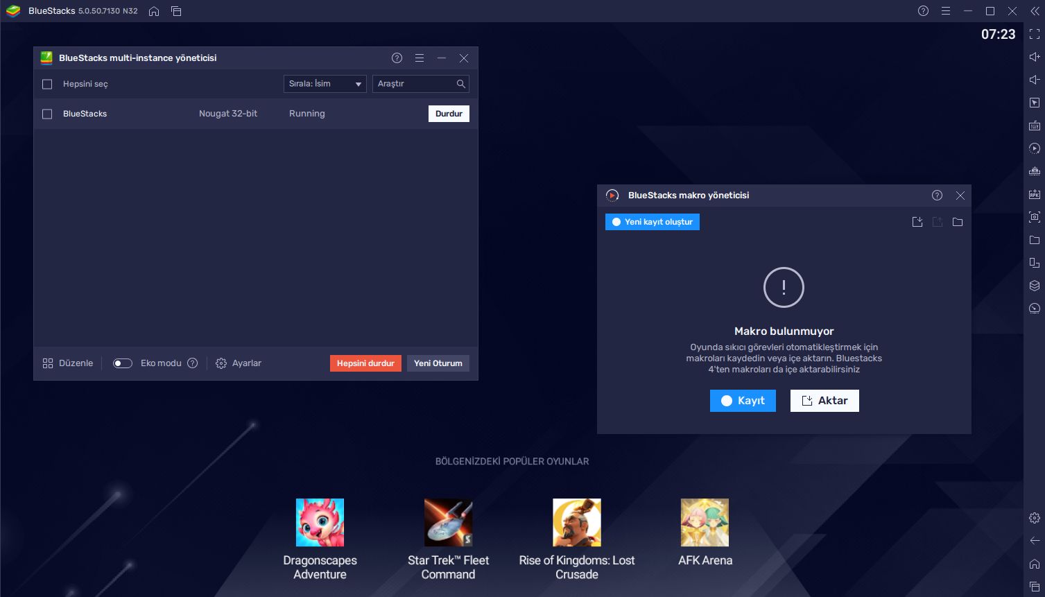Collapse the sidebar with the double chevron icon
The width and height of the screenshot is (1045, 597).
[x=1035, y=11]
